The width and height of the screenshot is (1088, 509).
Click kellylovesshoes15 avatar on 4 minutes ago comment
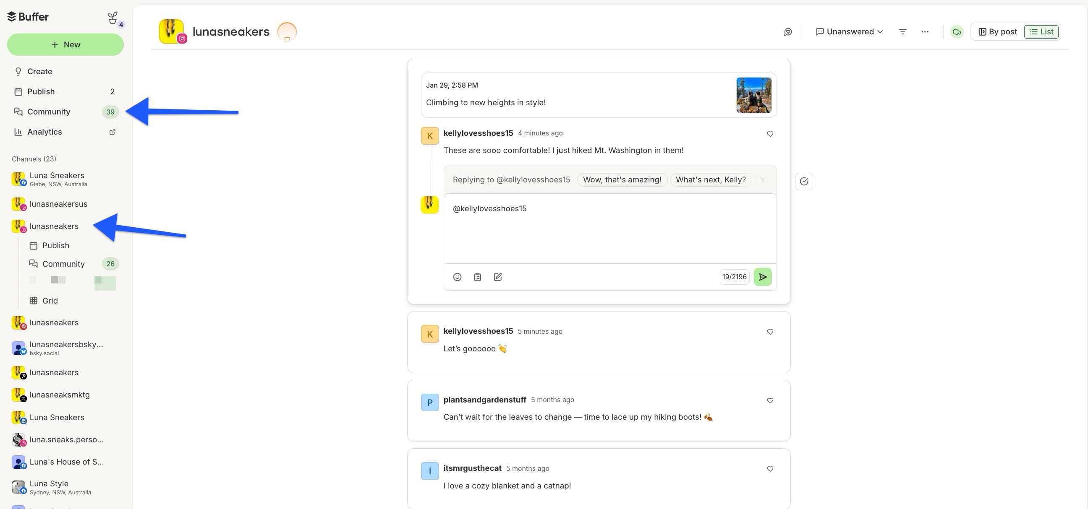429,136
